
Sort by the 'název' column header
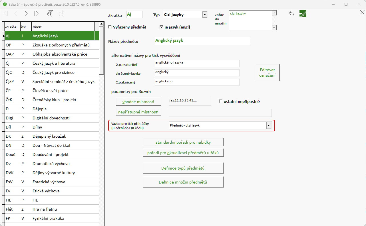[63, 27]
